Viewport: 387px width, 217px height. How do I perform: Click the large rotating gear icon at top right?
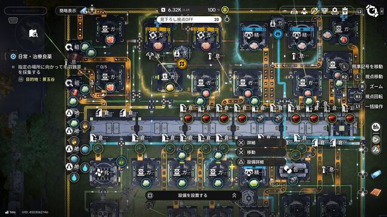click(372, 11)
